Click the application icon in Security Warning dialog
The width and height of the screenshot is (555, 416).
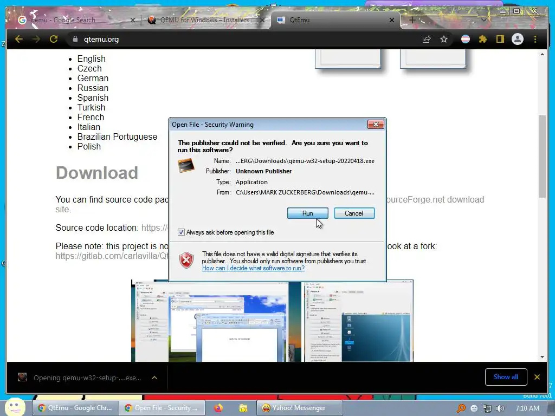(x=186, y=166)
